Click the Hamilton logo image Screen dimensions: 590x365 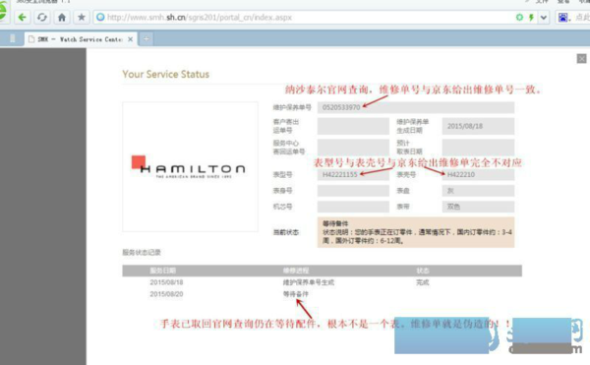(x=190, y=166)
